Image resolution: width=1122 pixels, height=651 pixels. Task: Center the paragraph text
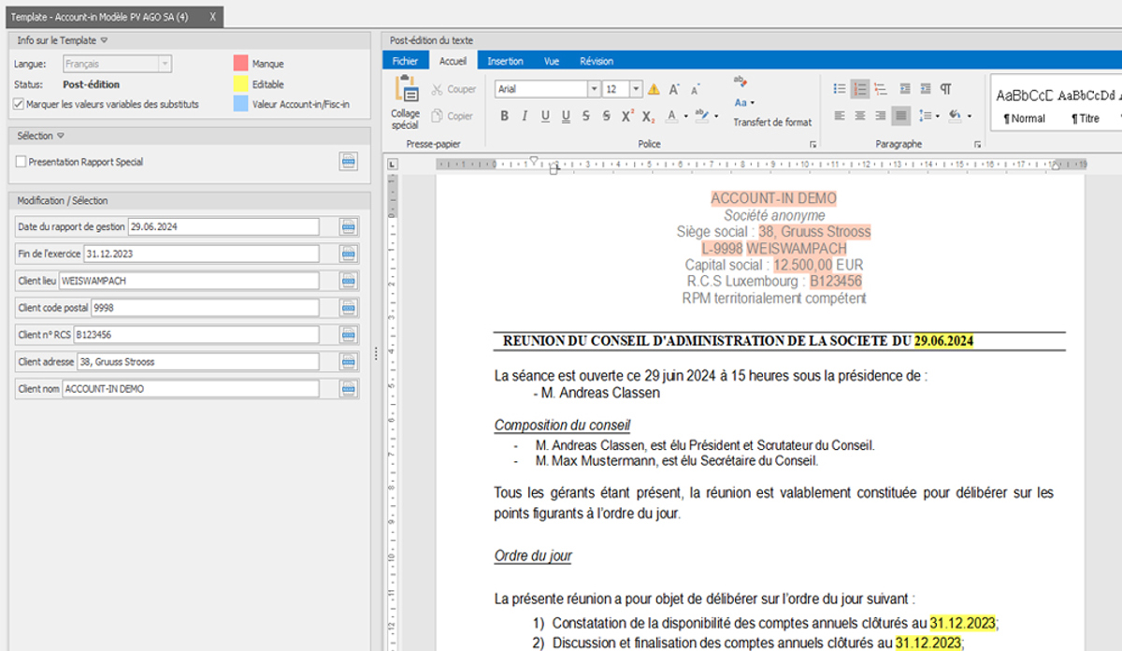pos(860,116)
